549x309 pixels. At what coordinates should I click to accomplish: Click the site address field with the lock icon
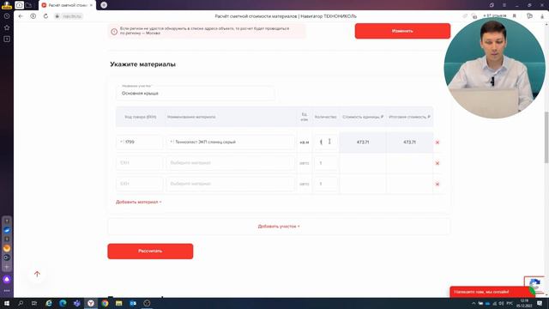[69, 16]
